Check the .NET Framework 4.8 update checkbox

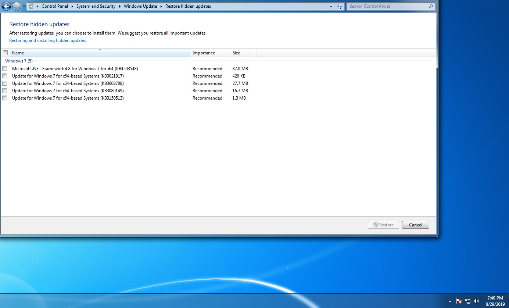click(5, 69)
